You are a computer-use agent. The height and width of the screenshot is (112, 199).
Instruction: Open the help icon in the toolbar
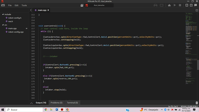tap(191, 5)
